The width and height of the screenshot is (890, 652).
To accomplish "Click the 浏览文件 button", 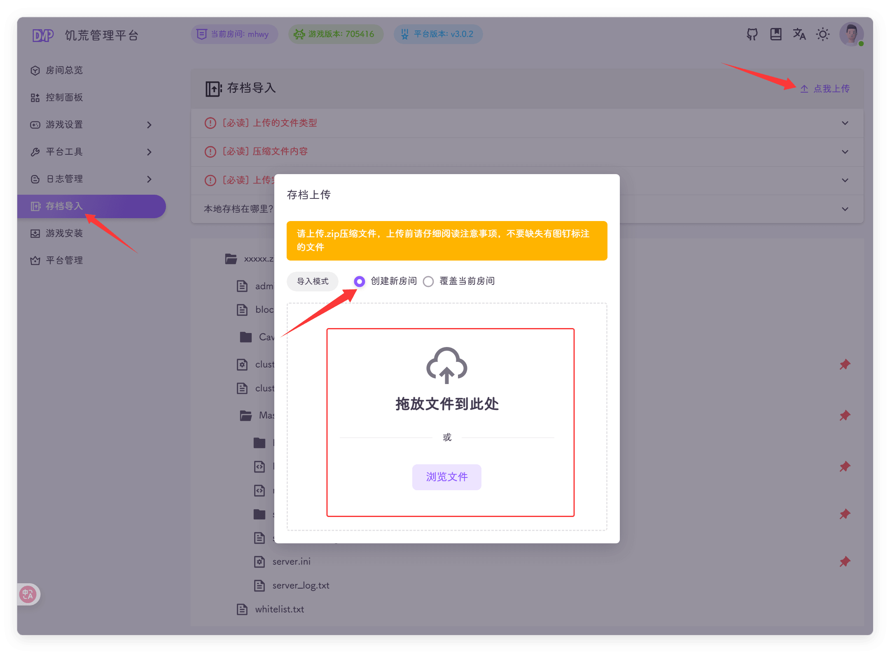I will click(446, 477).
